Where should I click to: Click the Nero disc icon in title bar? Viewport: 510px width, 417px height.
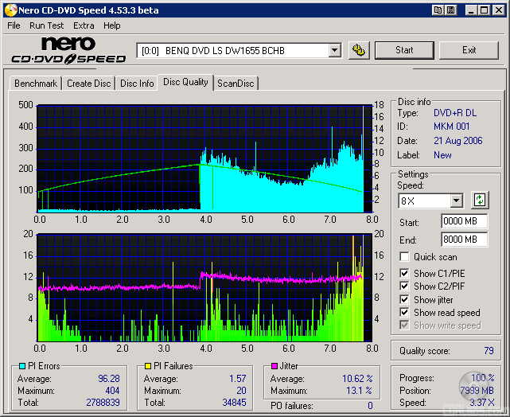point(10,10)
